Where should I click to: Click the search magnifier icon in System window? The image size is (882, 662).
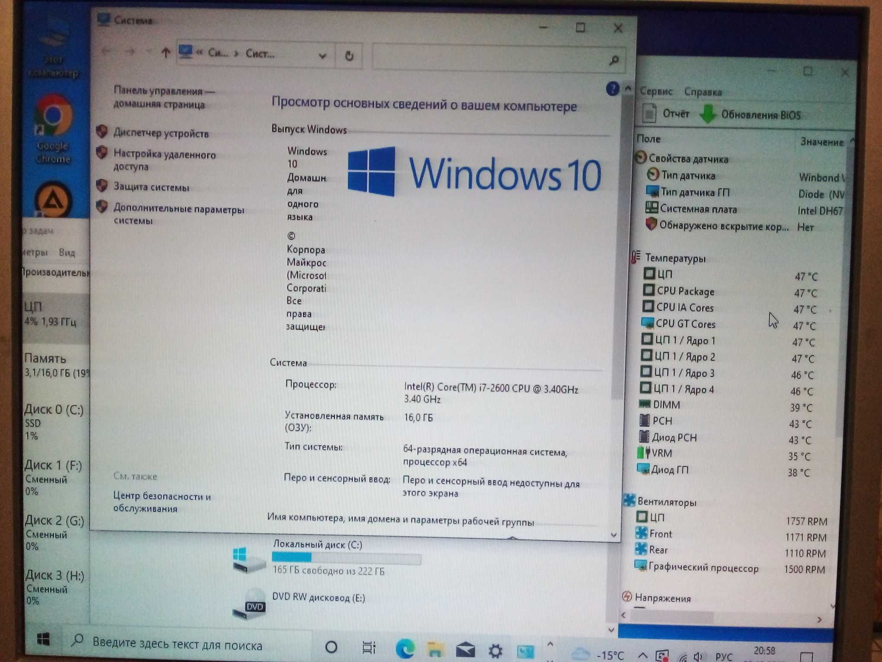614,60
